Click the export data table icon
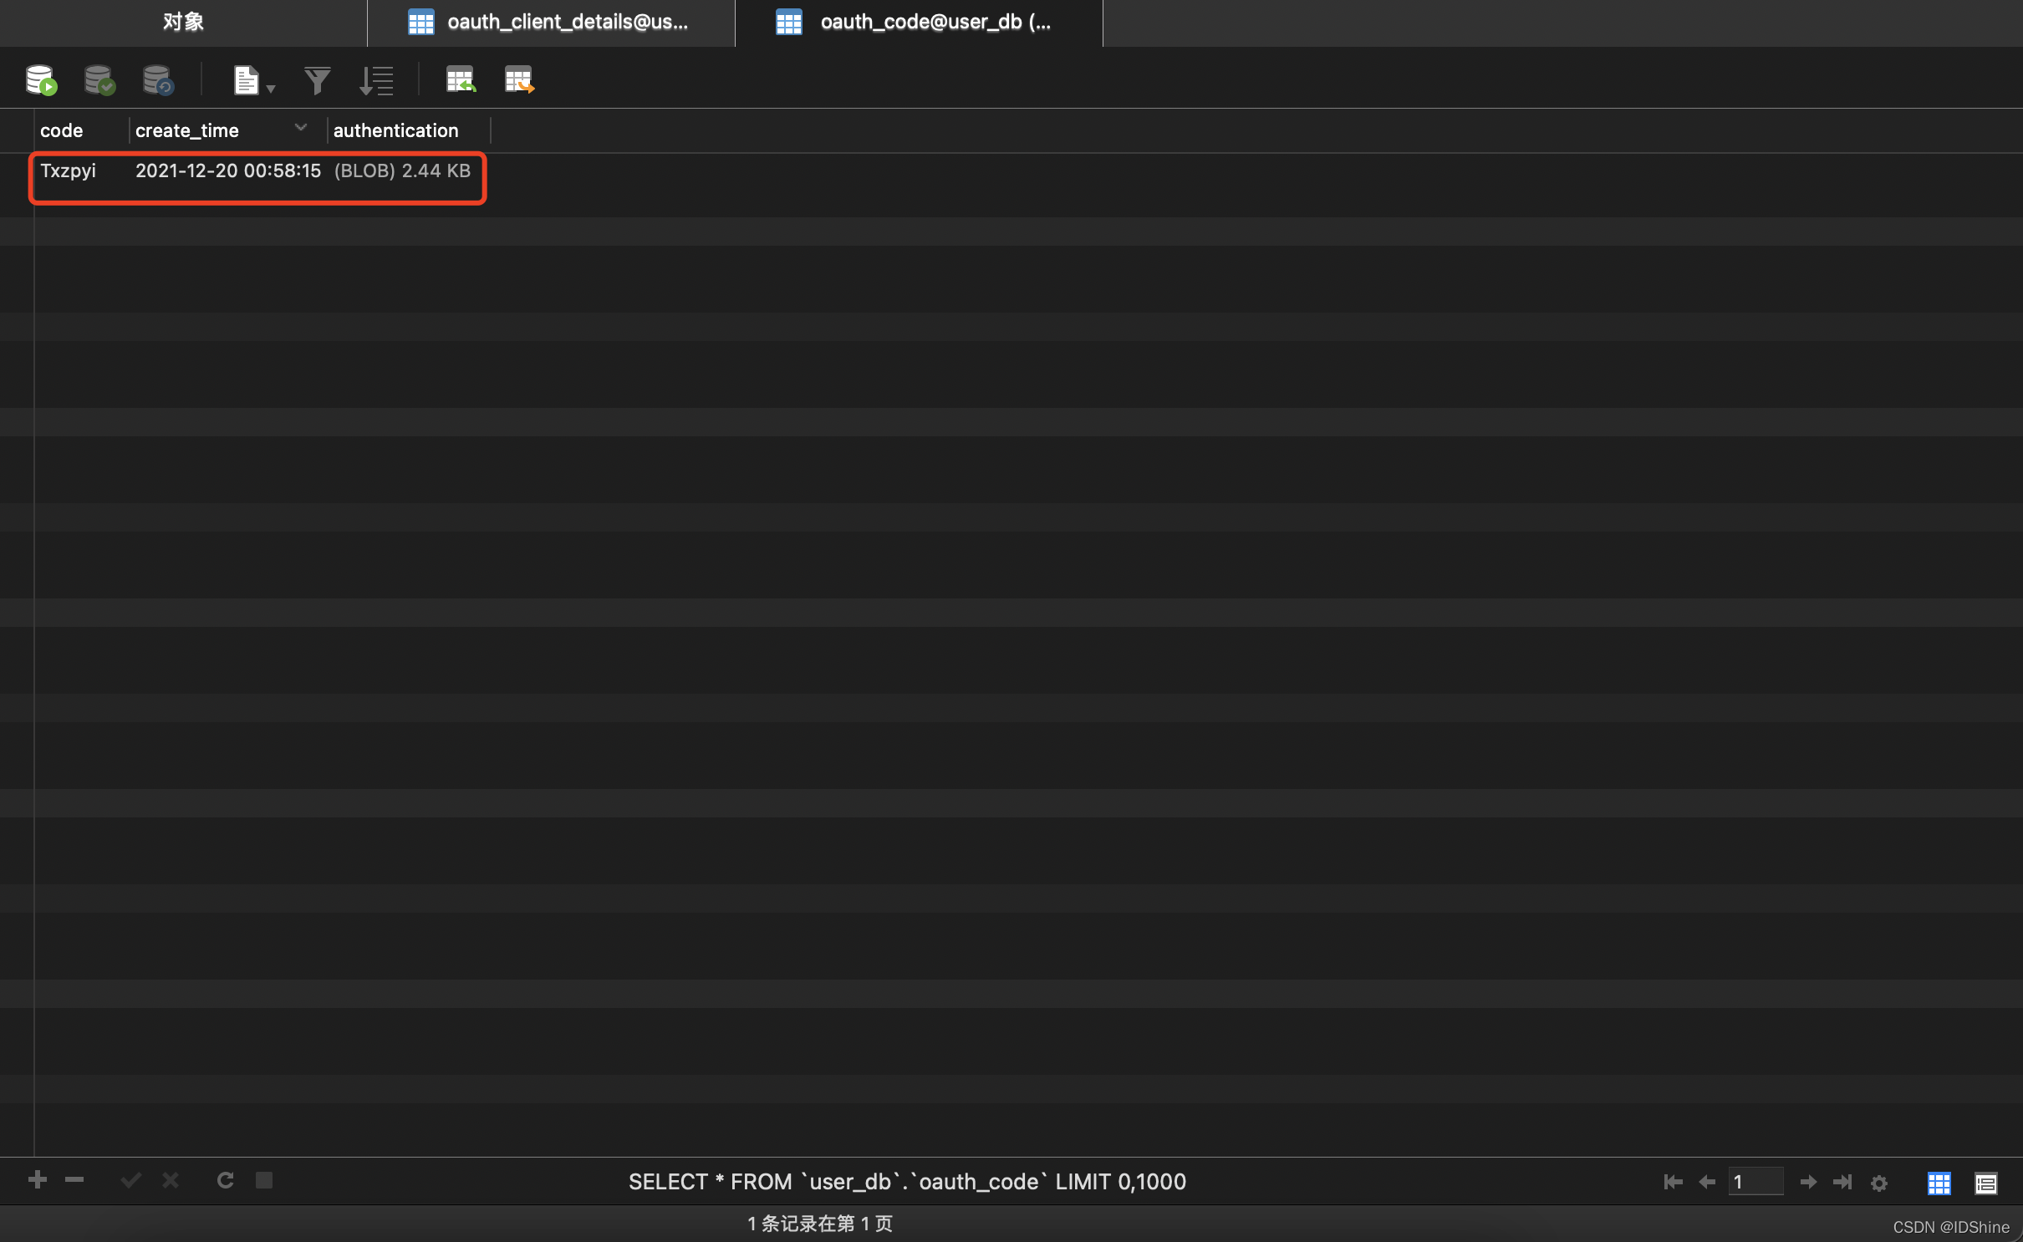Image resolution: width=2023 pixels, height=1242 pixels. 519,80
